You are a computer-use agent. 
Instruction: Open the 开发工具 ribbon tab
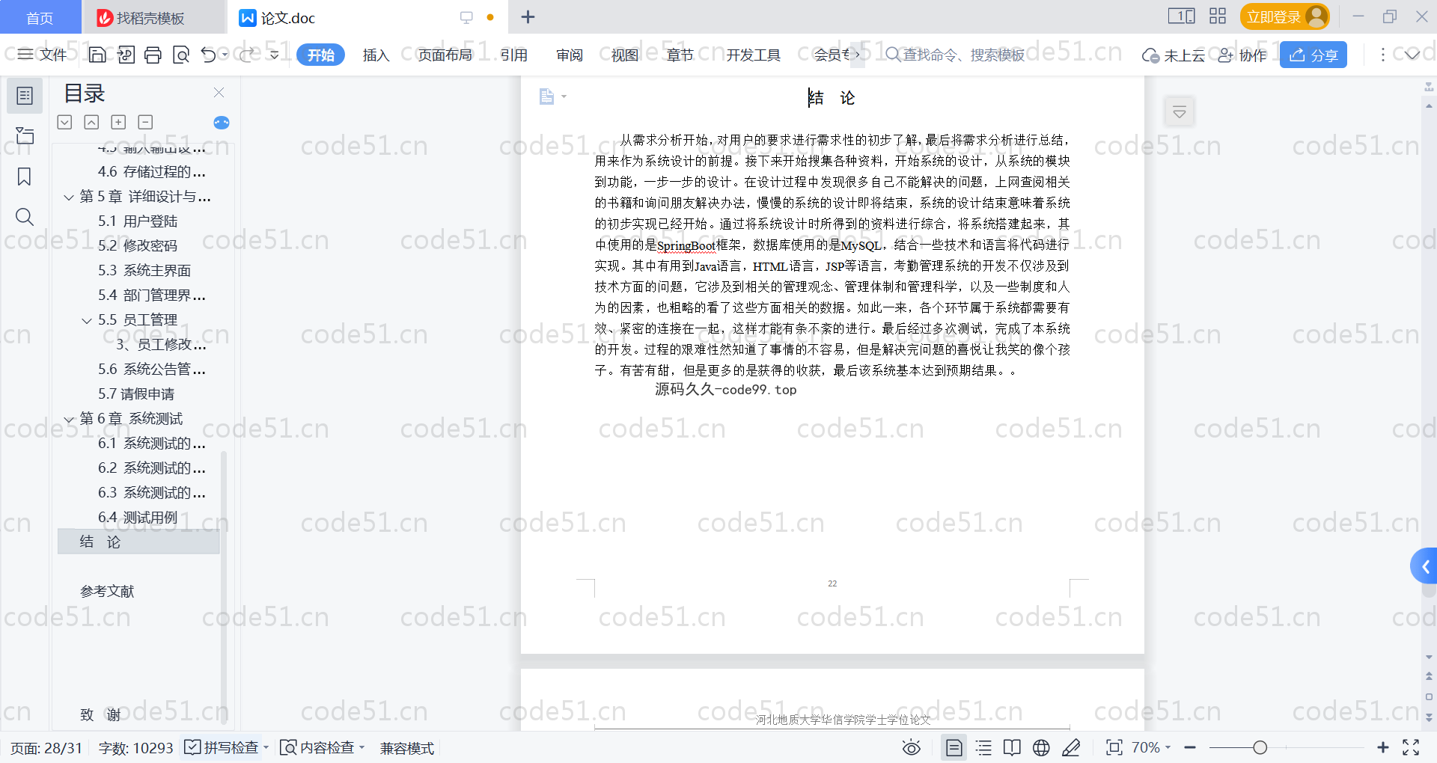tap(753, 55)
